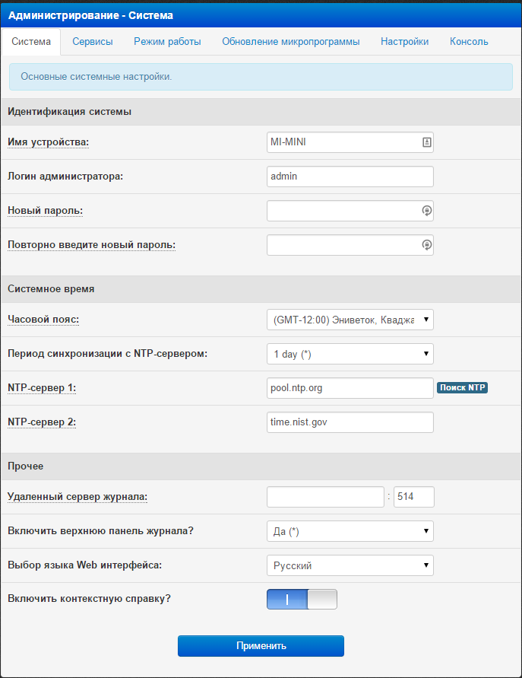The height and width of the screenshot is (678, 522).
Task: Expand the top log panel dropdown
Action: [x=350, y=531]
